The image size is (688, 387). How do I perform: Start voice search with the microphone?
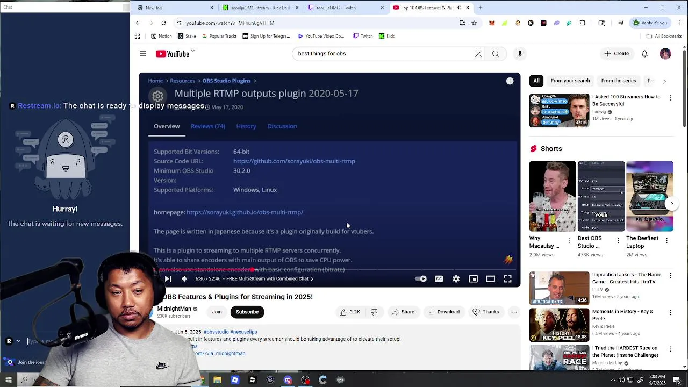[x=520, y=54]
